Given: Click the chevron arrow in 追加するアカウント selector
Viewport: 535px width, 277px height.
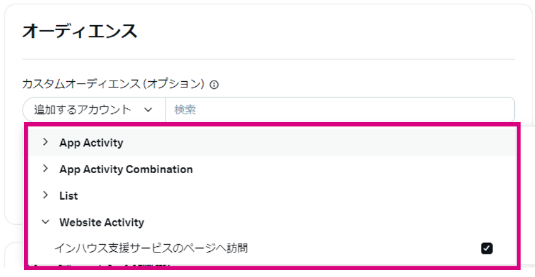Looking at the screenshot, I should pos(148,110).
